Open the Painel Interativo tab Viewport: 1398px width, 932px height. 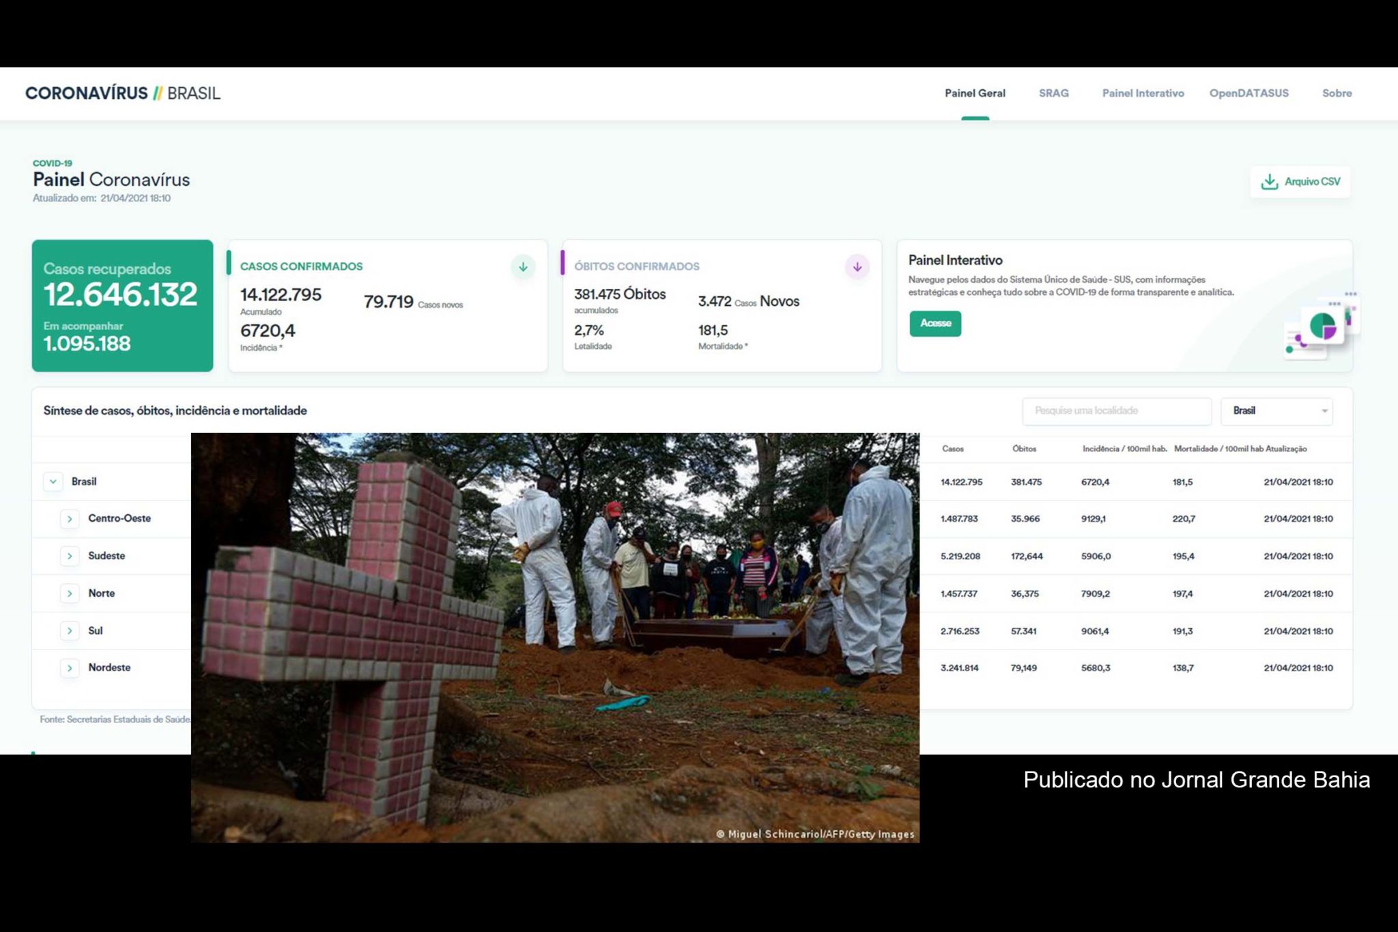click(x=1142, y=93)
